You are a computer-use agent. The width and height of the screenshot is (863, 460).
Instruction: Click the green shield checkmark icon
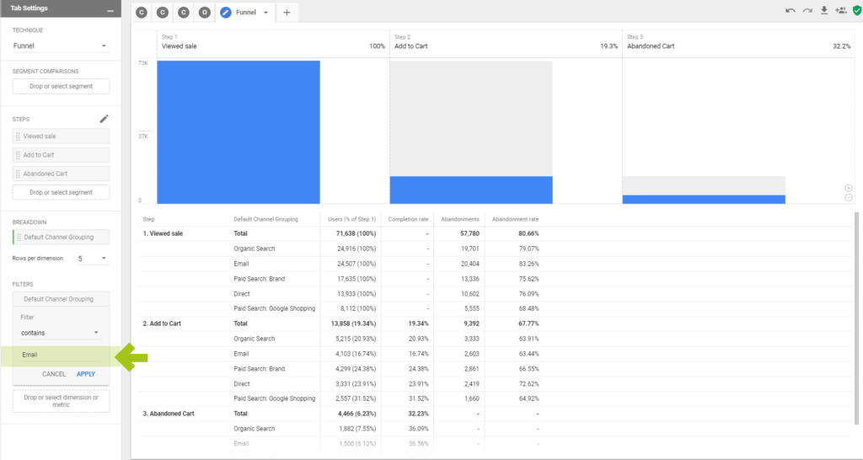(856, 10)
